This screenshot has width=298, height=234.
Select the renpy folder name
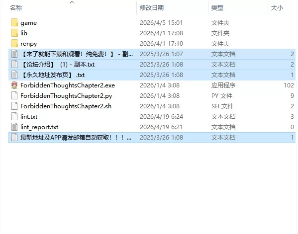pos(29,44)
